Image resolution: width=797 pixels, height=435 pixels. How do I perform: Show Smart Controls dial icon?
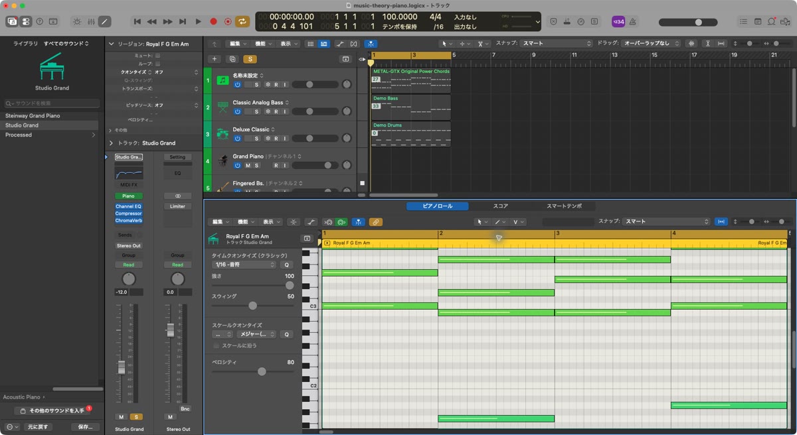tap(78, 21)
